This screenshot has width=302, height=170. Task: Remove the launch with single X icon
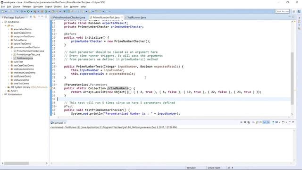(245, 122)
